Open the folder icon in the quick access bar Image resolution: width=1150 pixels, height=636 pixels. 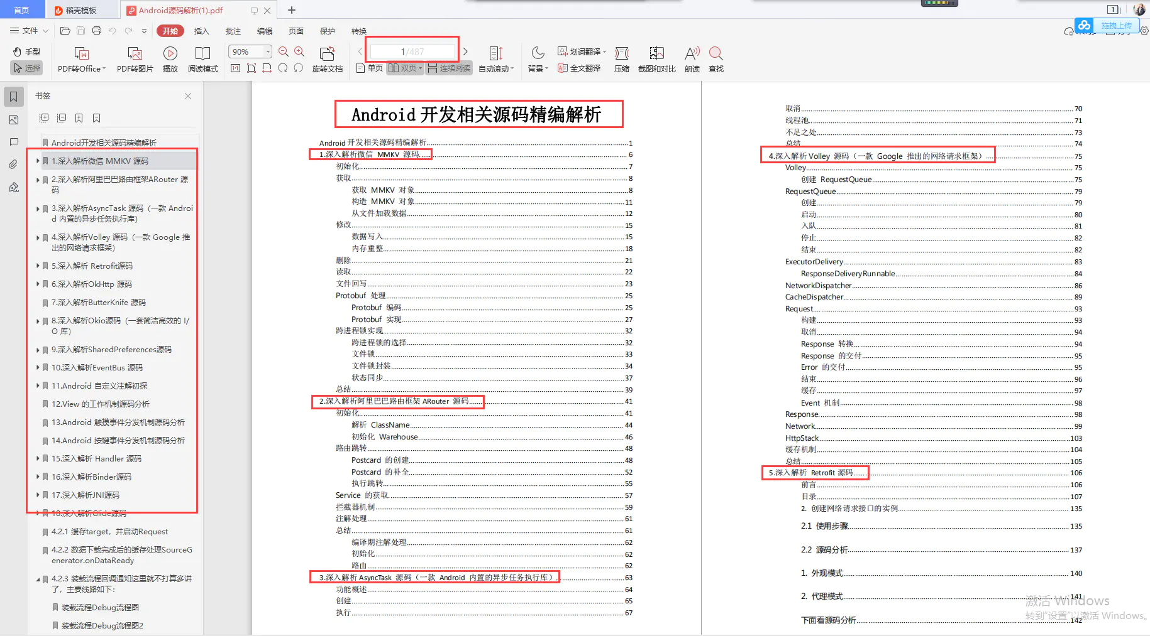click(65, 31)
